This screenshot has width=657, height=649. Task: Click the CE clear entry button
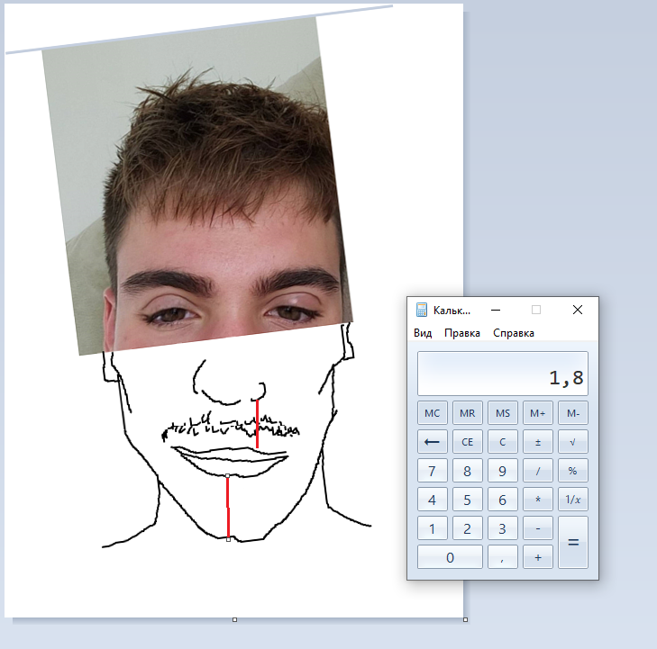(467, 442)
